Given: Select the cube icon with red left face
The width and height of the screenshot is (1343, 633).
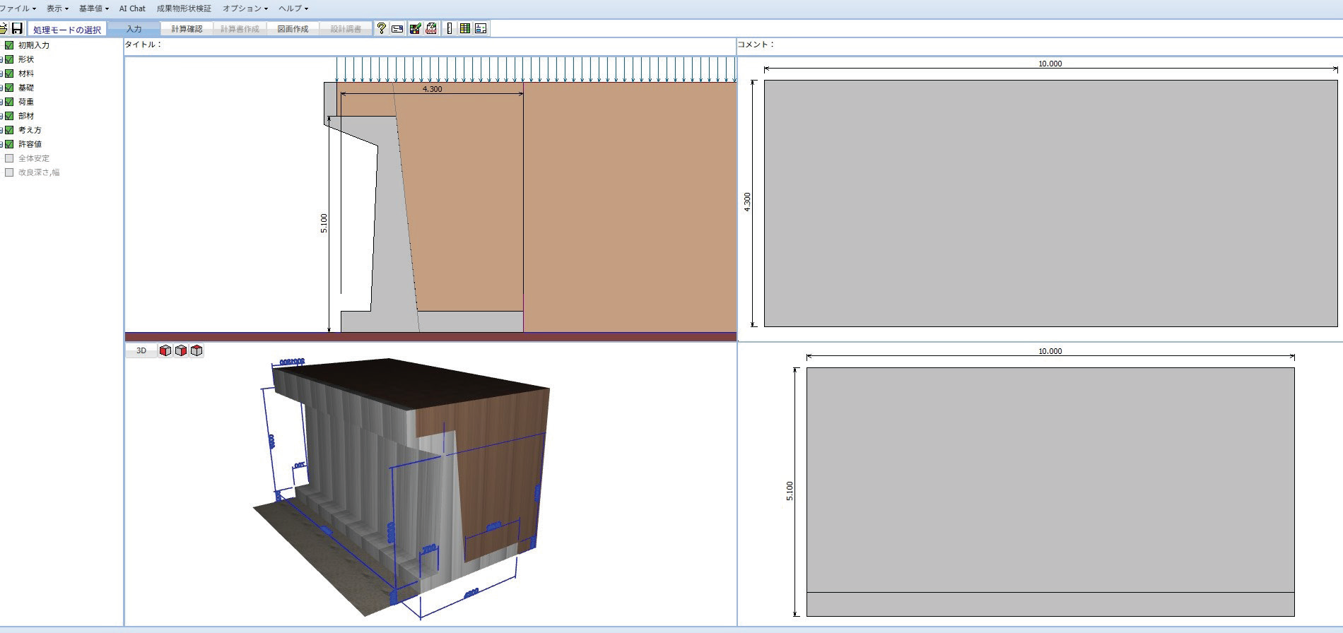Looking at the screenshot, I should (165, 350).
